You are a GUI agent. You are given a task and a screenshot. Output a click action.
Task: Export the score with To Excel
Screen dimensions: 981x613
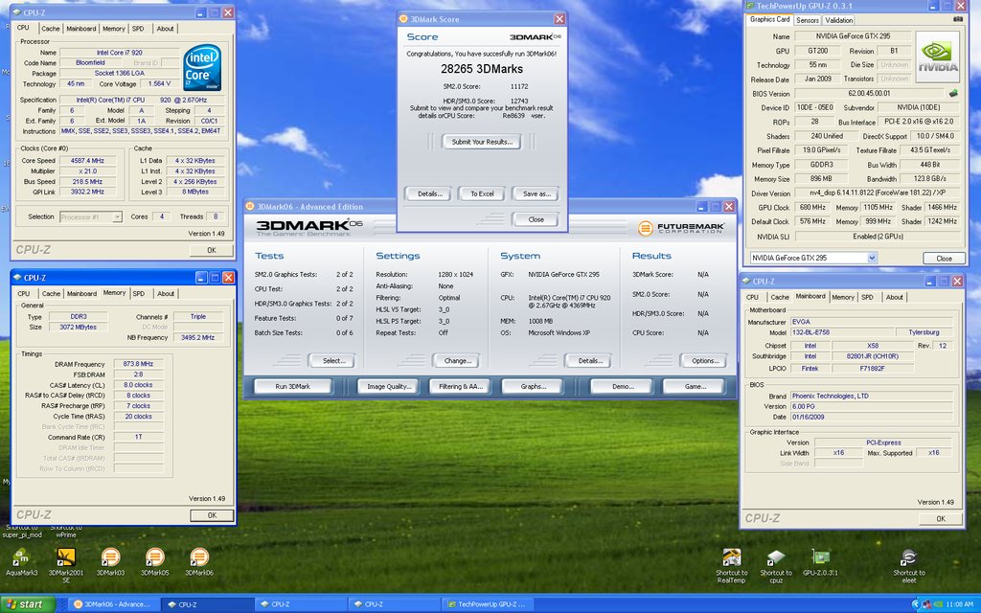click(482, 193)
